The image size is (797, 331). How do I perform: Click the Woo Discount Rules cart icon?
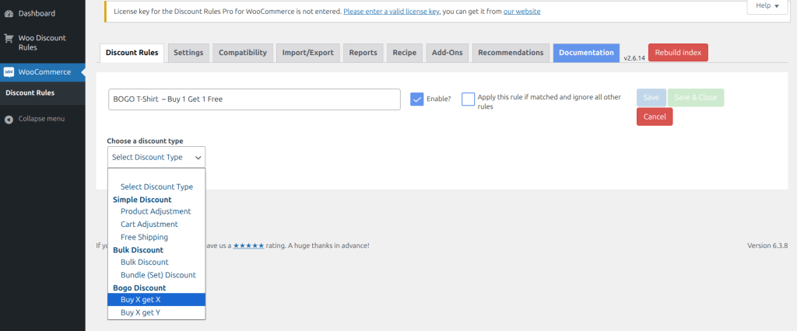pos(9,38)
